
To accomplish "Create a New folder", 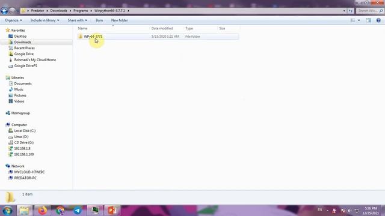I will click(x=119, y=20).
